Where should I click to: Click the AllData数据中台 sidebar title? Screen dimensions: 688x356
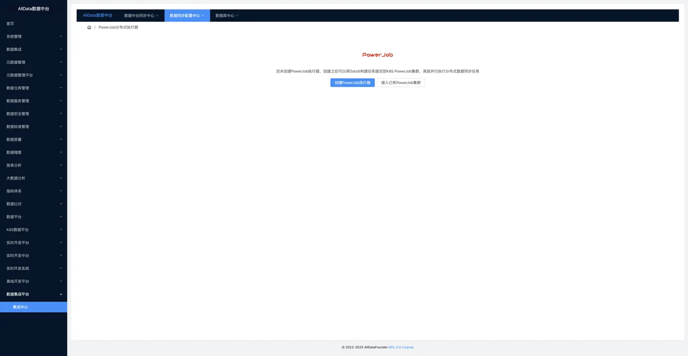[33, 9]
